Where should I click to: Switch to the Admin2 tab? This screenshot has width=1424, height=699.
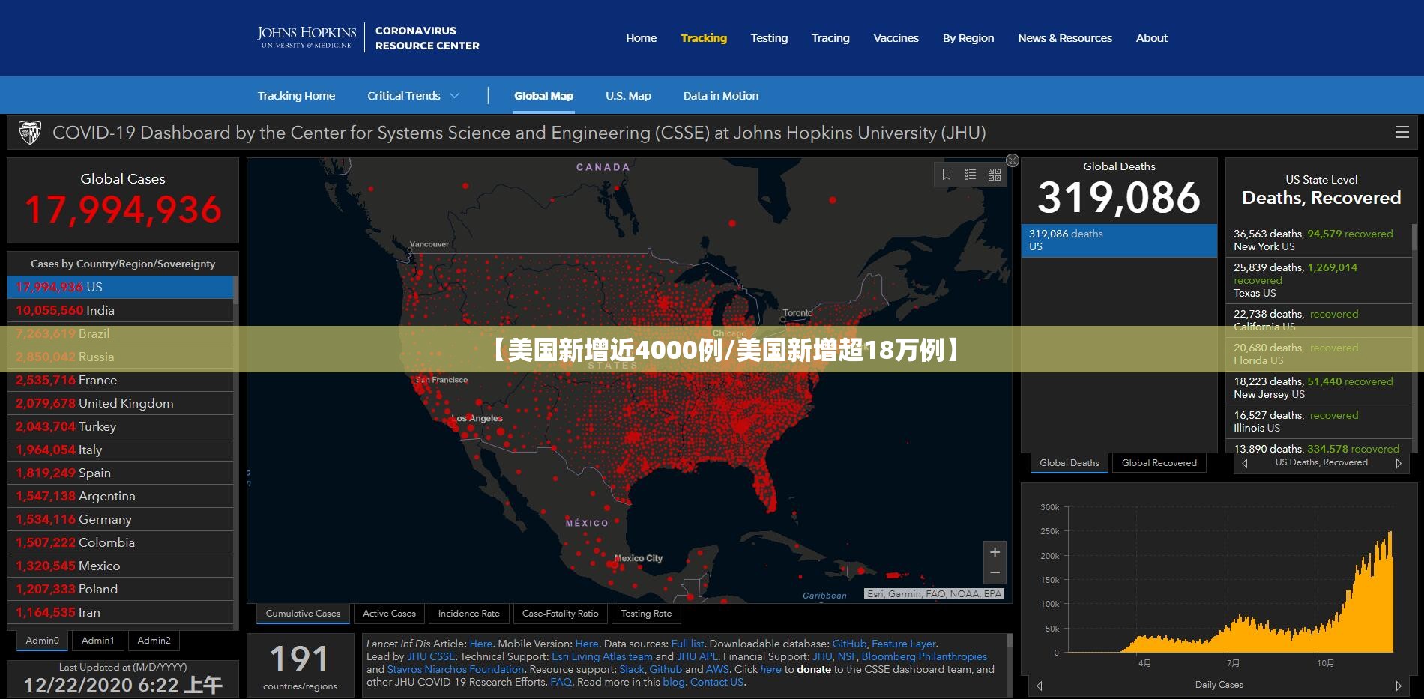[x=154, y=641]
